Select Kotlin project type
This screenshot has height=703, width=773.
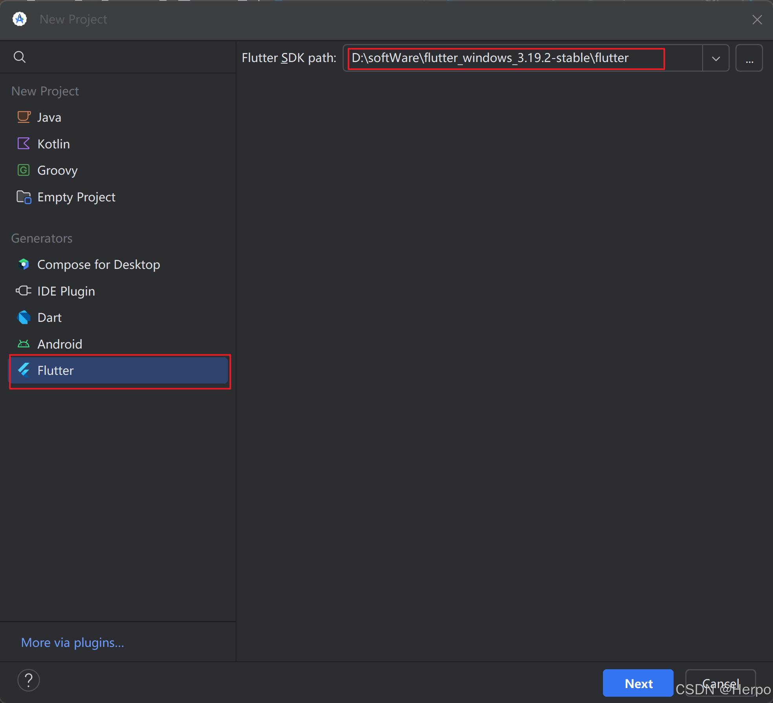click(53, 144)
